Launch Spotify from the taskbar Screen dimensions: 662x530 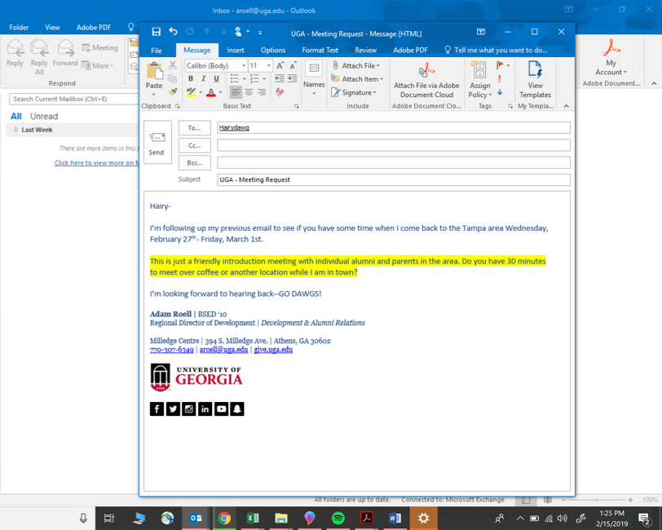338,518
